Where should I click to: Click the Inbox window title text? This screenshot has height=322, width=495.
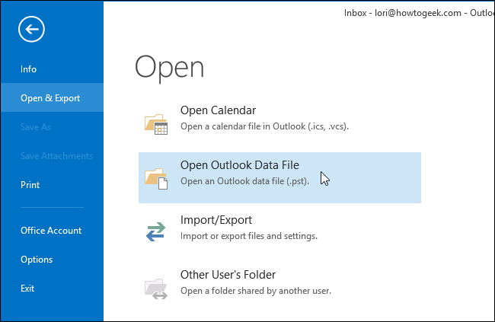tap(402, 12)
